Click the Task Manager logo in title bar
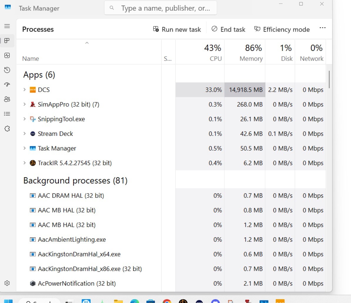Screen dimensions: 351x303 tap(8, 7)
